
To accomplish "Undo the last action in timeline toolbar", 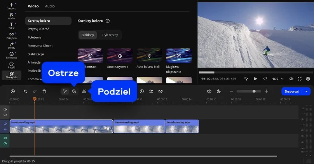I will (26, 91).
